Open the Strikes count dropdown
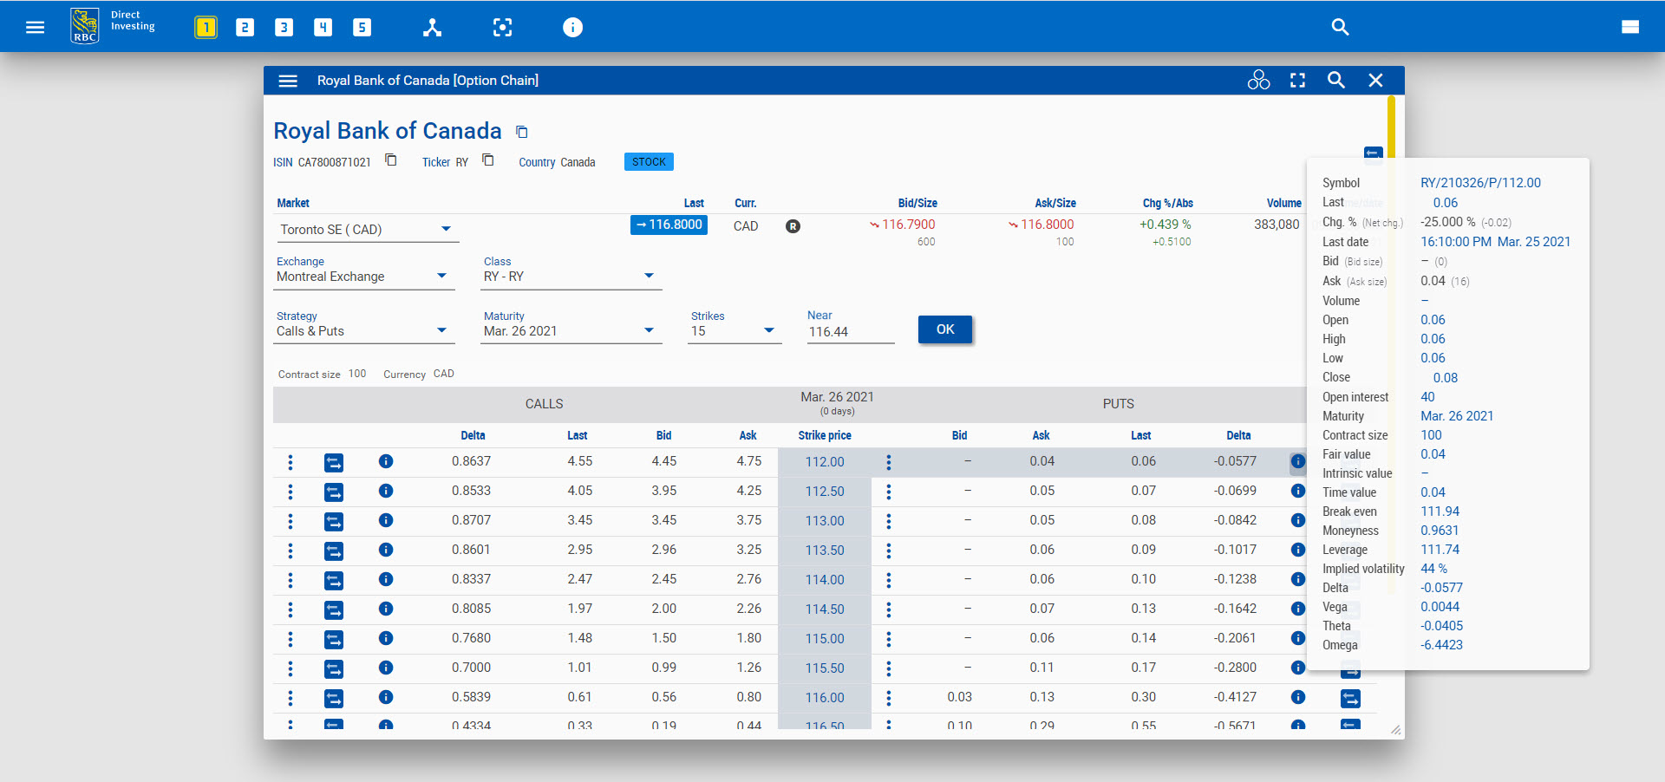Image resolution: width=1665 pixels, height=782 pixels. tap(768, 331)
